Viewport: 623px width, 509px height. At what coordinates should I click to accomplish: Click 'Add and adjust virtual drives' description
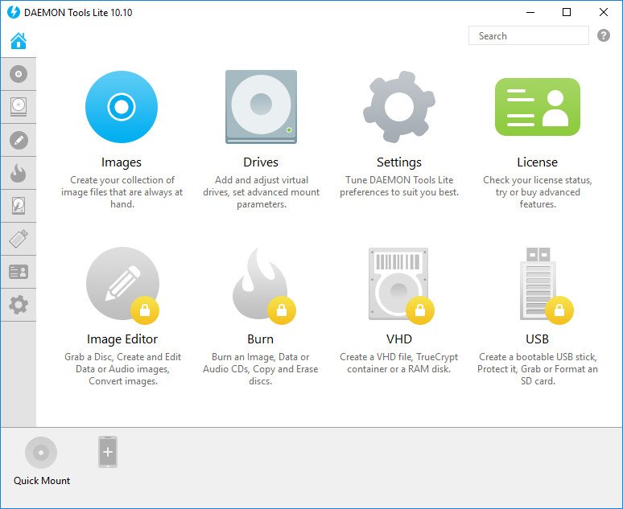(x=261, y=192)
